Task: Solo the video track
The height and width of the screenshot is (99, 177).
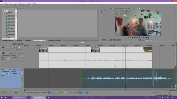Action: pyautogui.click(x=22, y=47)
